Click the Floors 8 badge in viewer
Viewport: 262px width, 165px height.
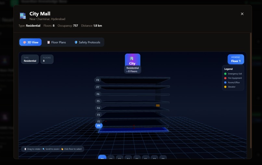tap(47, 59)
